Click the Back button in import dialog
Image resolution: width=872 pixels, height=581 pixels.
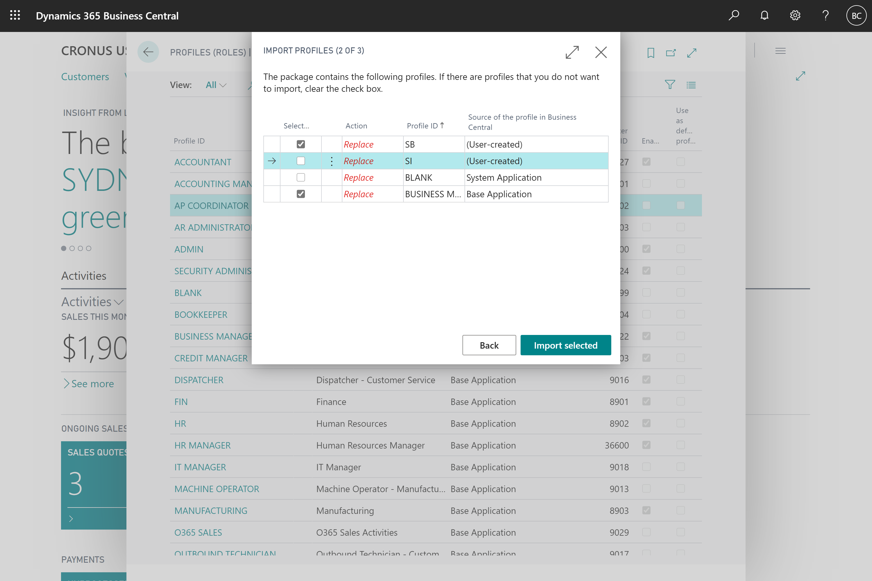point(489,344)
